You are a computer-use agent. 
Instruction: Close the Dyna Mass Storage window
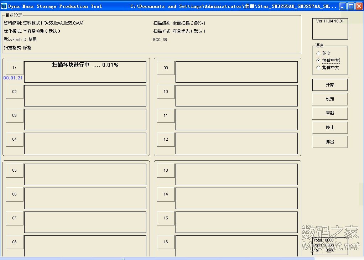359,6
